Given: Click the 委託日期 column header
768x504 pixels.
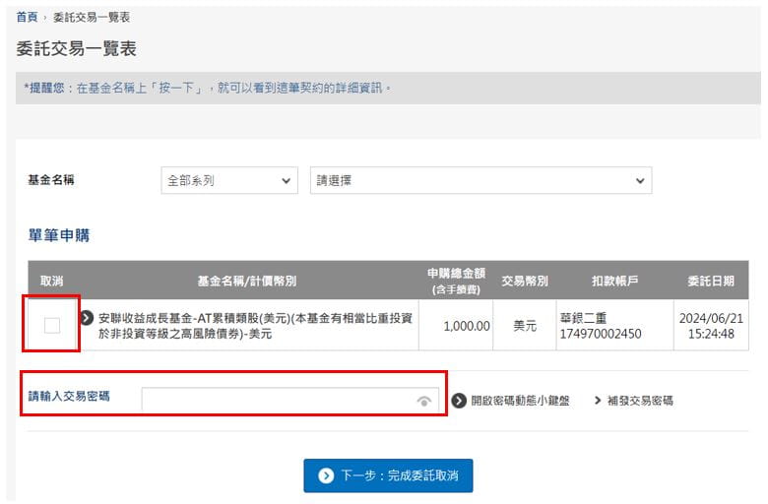Looking at the screenshot, I should coord(710,281).
